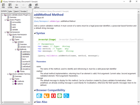Click the Opera compatibility icon
This screenshot has width=140, height=105.
pyautogui.click(x=53, y=96)
